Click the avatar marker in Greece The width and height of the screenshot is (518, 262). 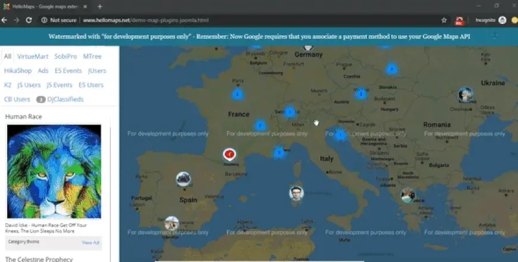pos(408,195)
